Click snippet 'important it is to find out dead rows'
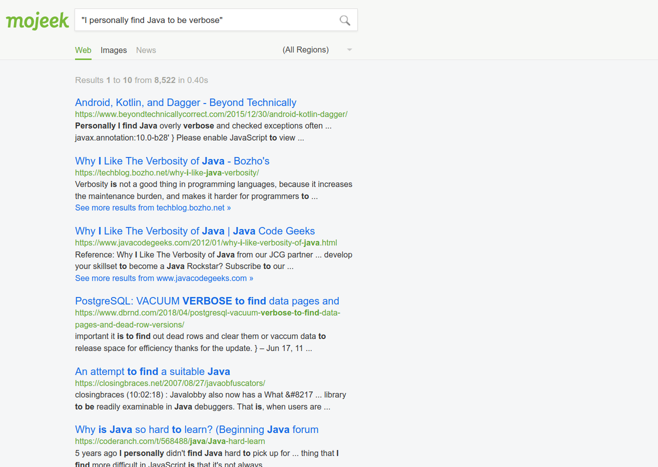This screenshot has height=467, width=658. click(x=201, y=342)
